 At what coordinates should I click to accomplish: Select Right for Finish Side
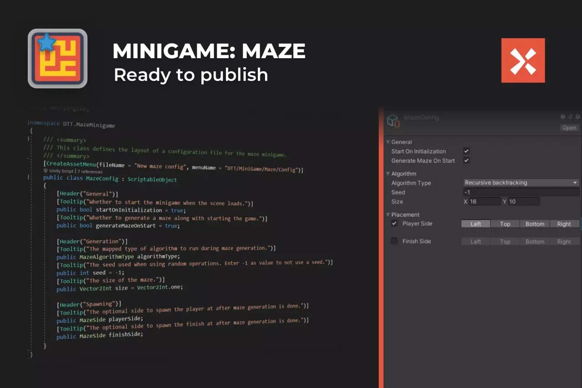[564, 242]
